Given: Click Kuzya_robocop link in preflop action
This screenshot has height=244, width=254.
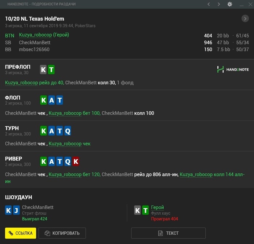Looking at the screenshot, I should coord(21,83).
